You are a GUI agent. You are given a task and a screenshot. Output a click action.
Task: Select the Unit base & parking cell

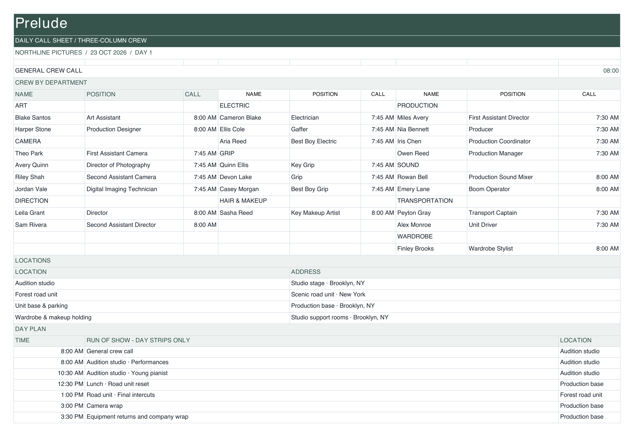[x=152, y=306]
